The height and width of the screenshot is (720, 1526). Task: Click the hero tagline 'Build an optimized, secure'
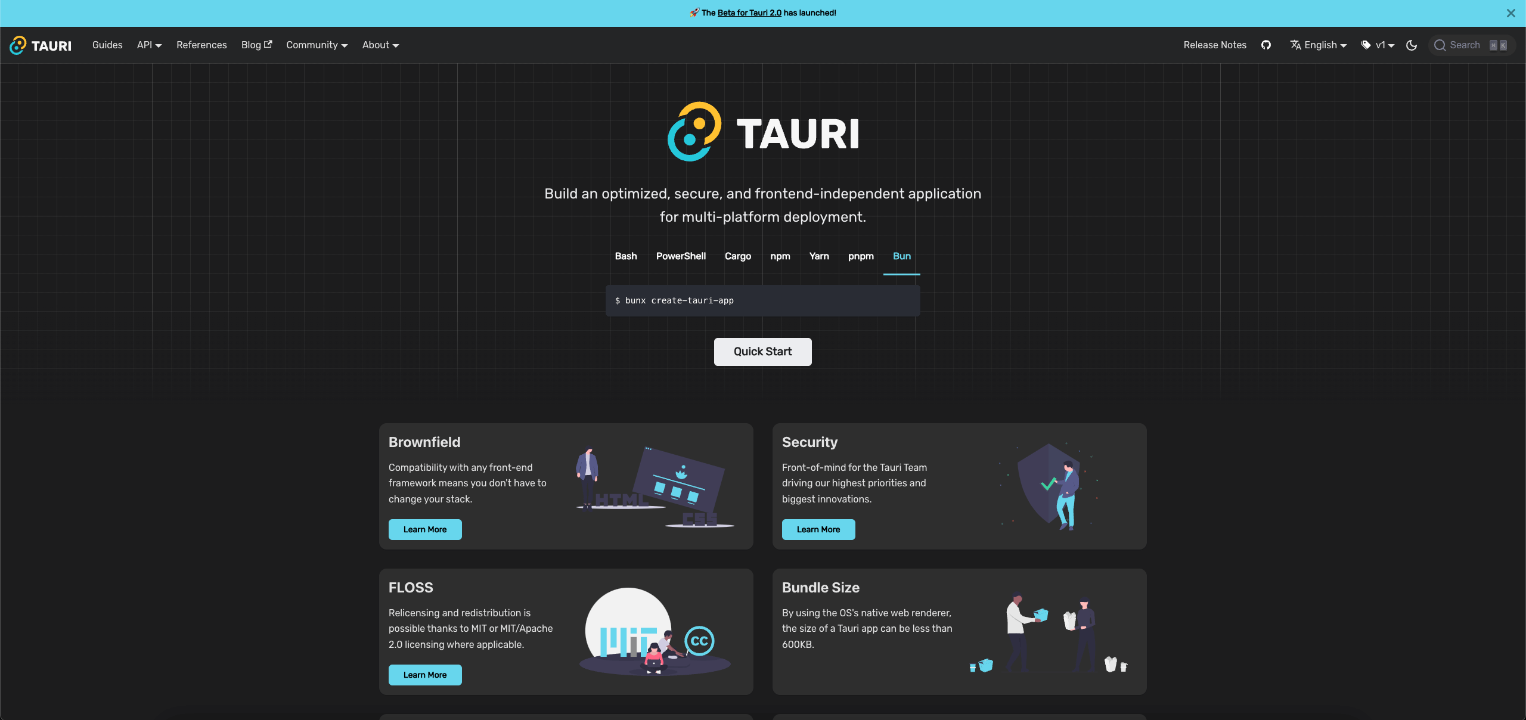click(763, 205)
